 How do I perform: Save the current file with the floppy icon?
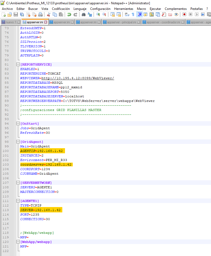(16, 14)
